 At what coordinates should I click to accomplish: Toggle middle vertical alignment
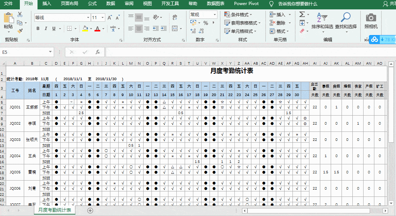pyautogui.click(x=138, y=17)
